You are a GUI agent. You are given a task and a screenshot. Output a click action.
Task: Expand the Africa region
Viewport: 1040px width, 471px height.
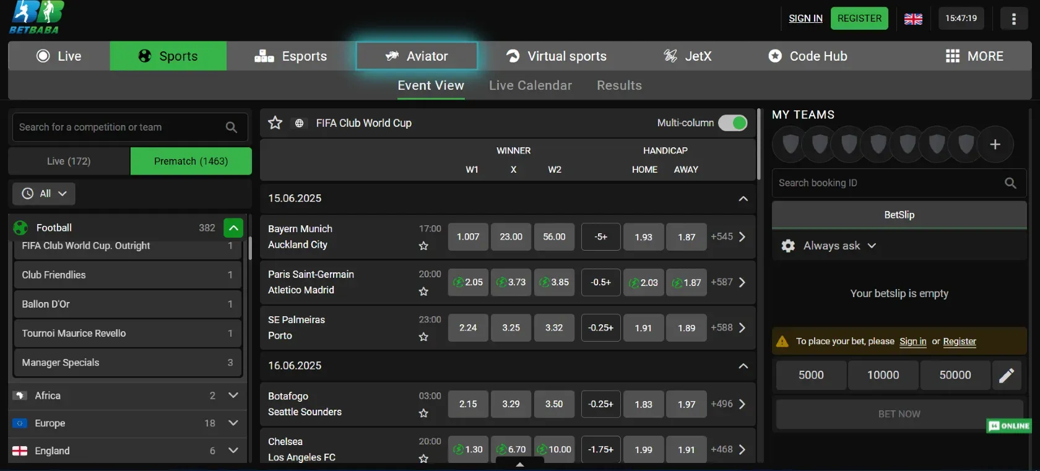click(x=233, y=395)
